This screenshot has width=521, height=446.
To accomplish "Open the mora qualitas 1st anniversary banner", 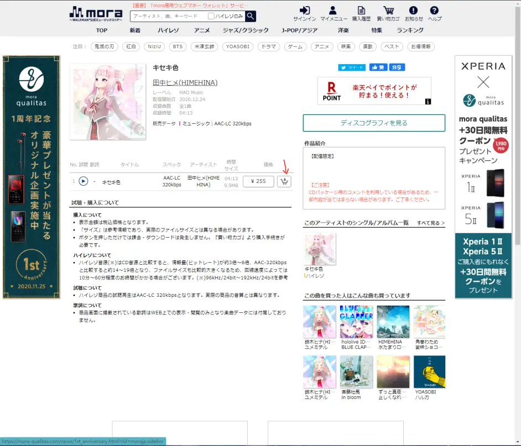I will (x=31, y=177).
